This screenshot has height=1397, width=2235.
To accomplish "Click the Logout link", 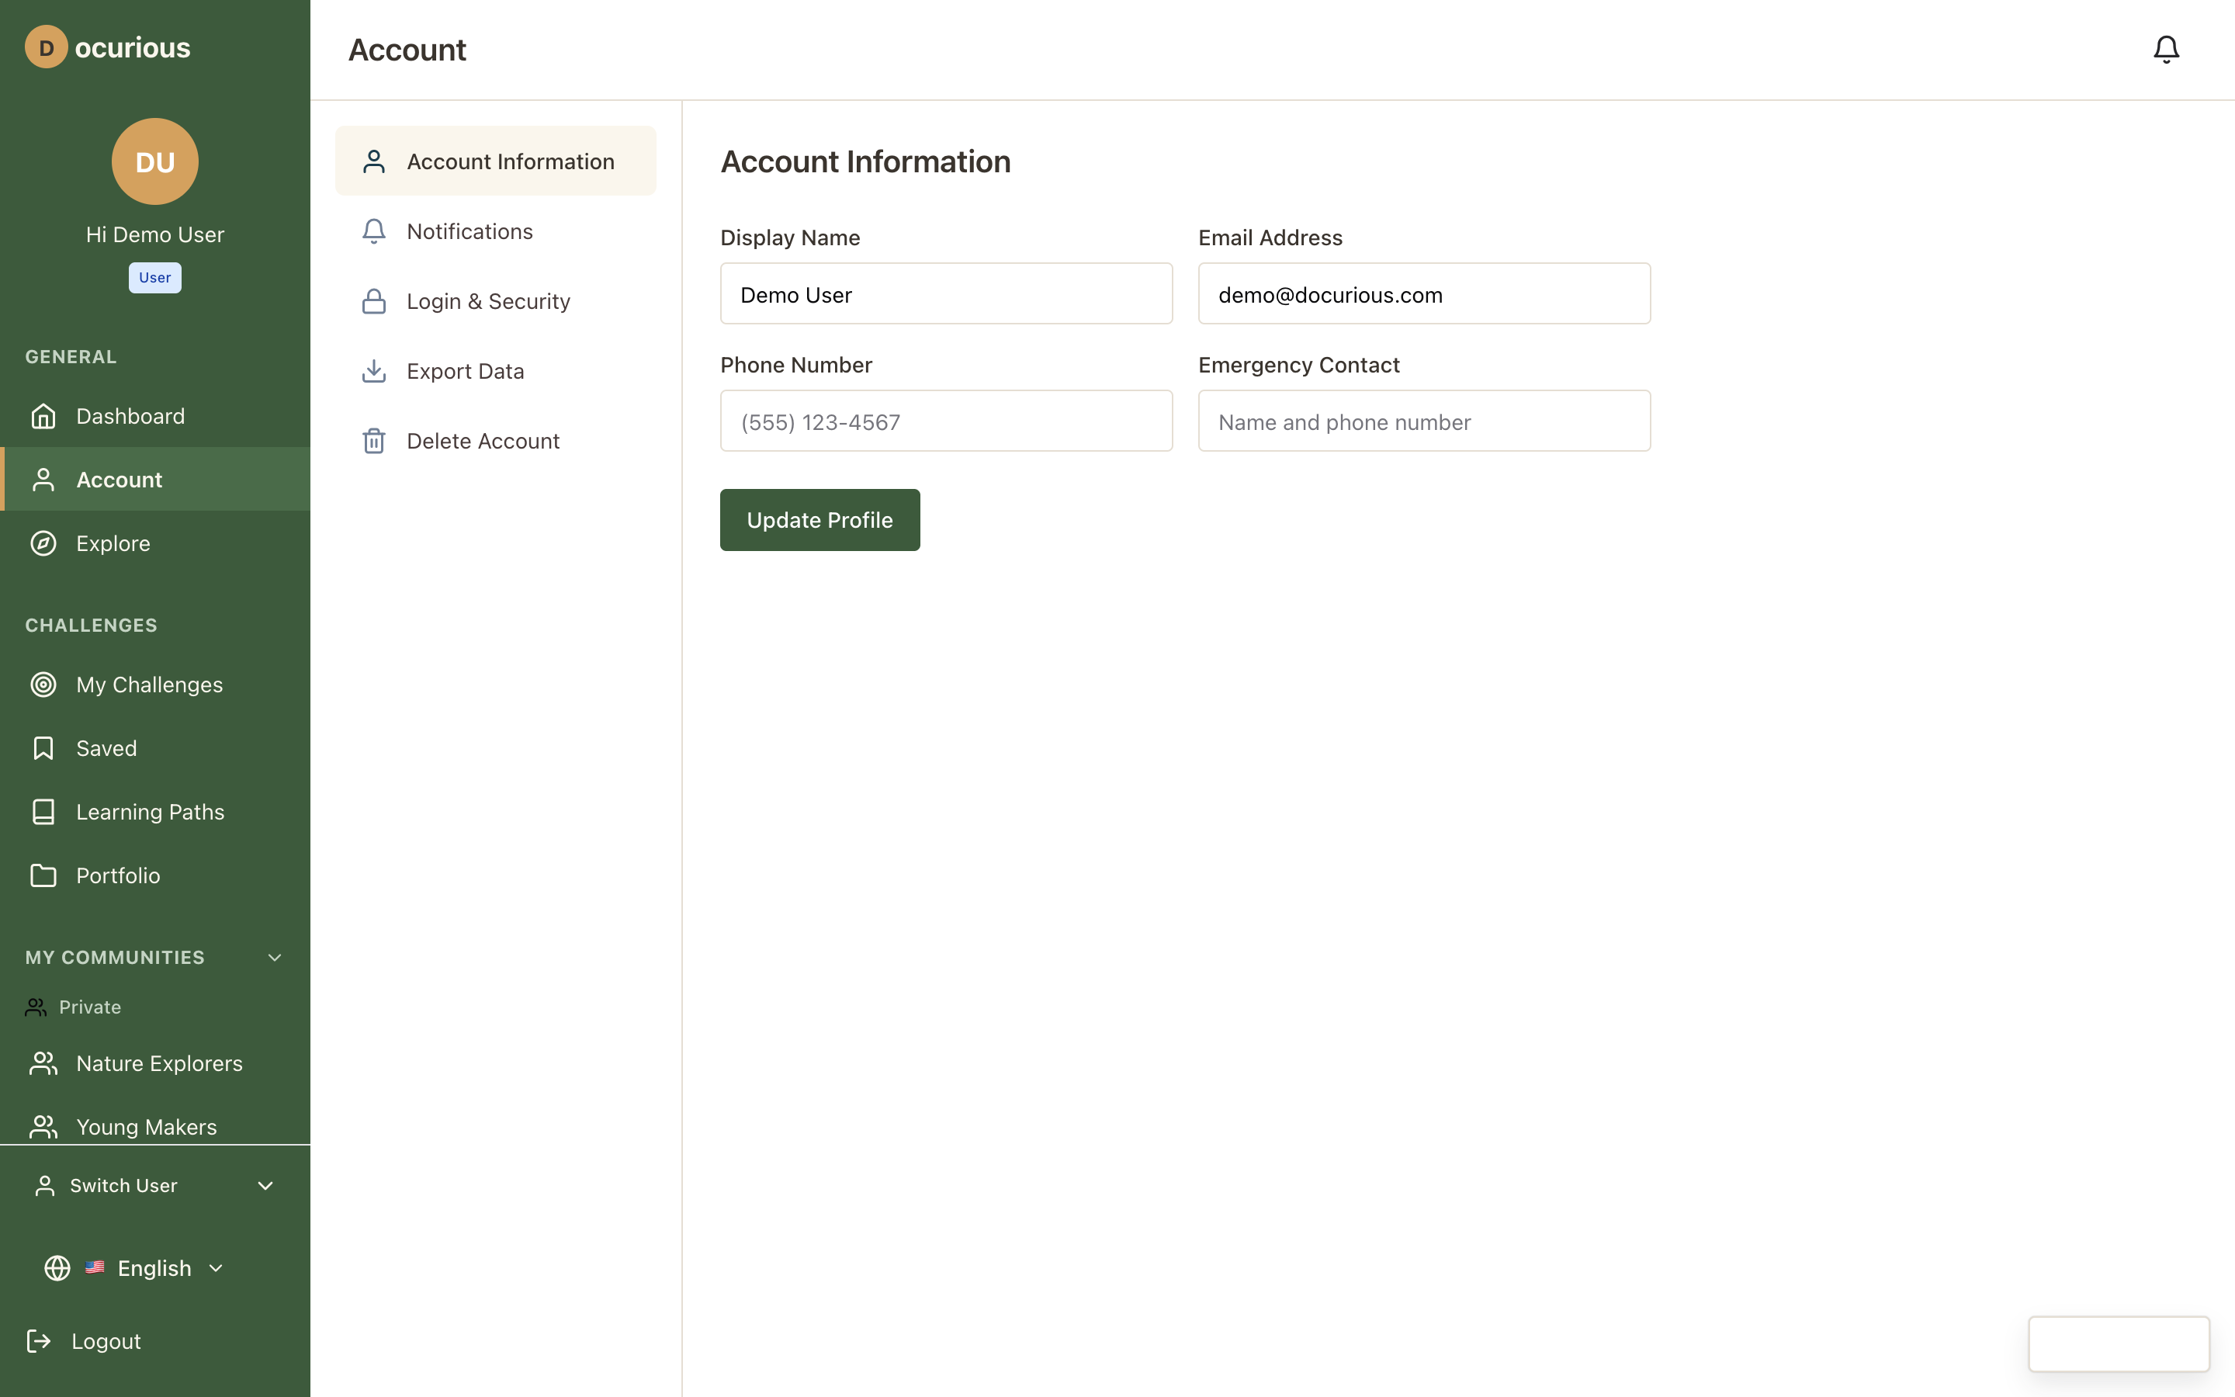I will click(x=106, y=1340).
